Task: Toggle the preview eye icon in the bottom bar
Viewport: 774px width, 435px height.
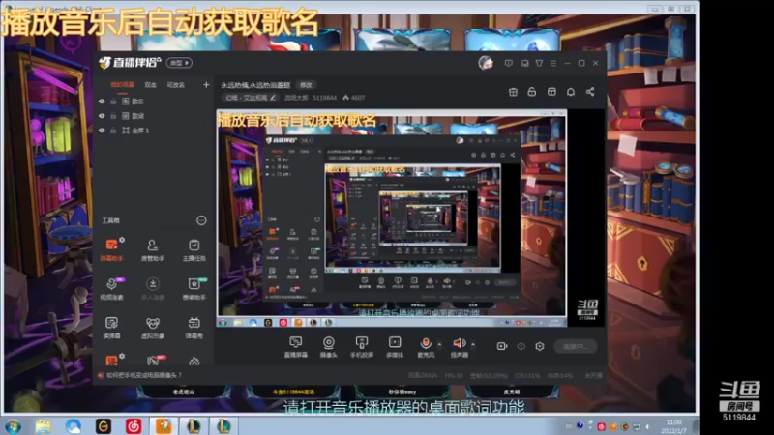Action: [521, 346]
